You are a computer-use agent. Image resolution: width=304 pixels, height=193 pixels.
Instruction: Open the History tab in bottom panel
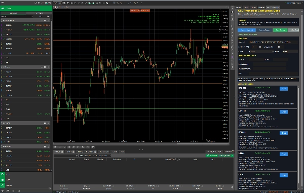coord(80,152)
